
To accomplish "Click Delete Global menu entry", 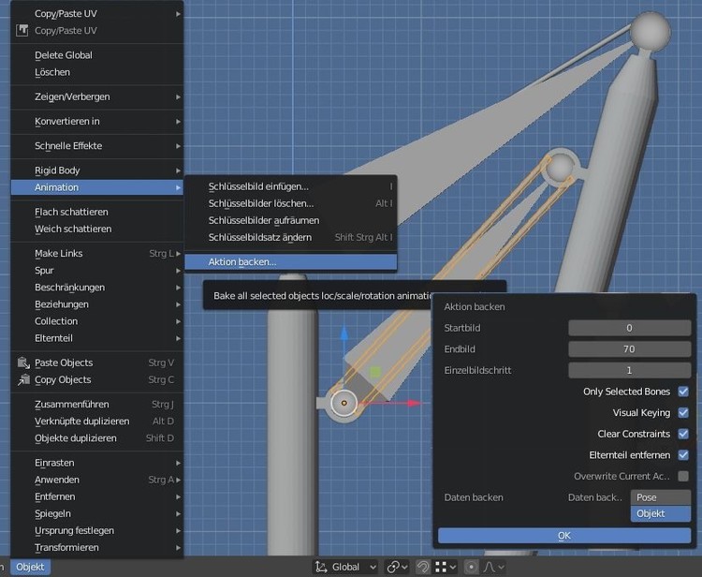I will 97,55.
